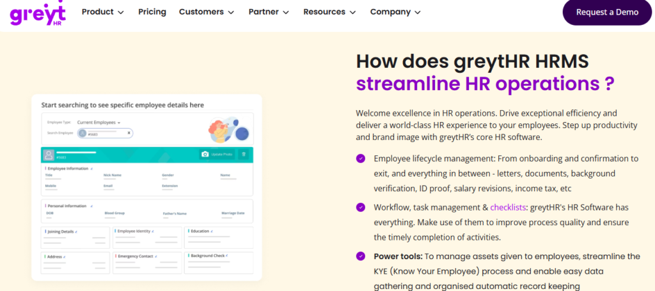Edit the Employee Identity card
655x291 pixels.
click(153, 232)
